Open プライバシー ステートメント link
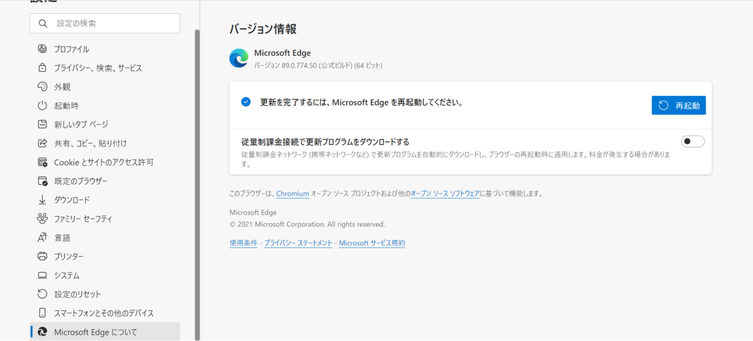753x341 pixels. point(298,243)
